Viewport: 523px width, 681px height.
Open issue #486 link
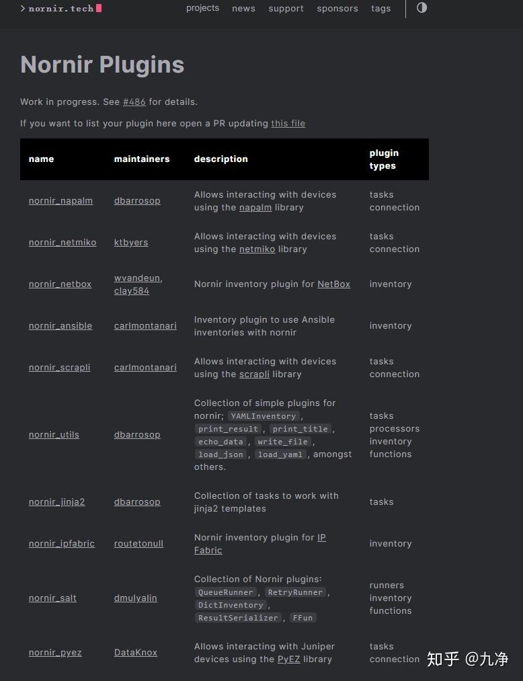(x=134, y=102)
